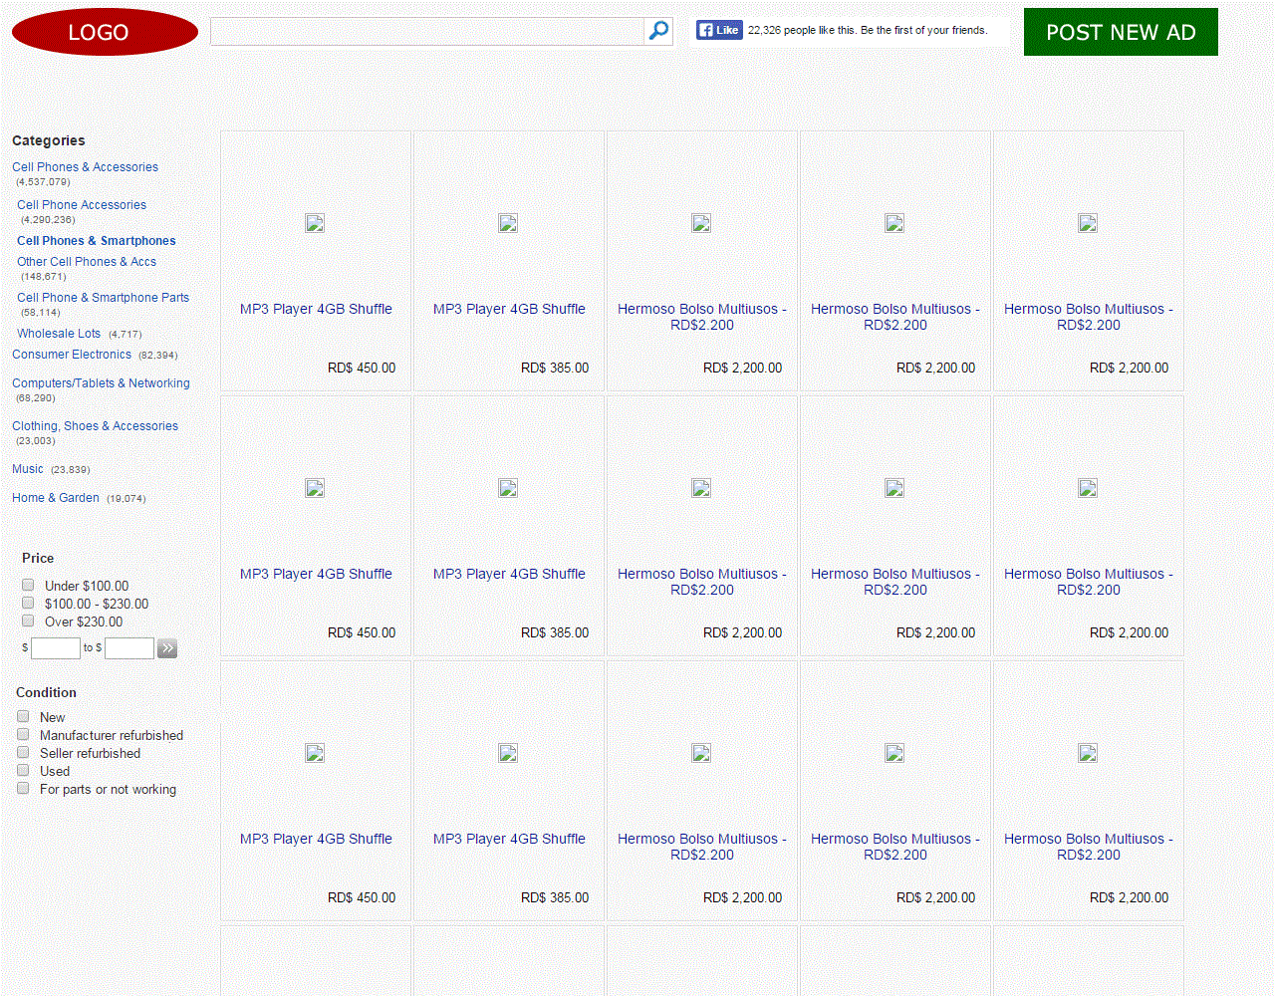
Task: Open top-row MP3 Player 4GB Shuffle RD$ 385.00 title
Action: coord(509,309)
